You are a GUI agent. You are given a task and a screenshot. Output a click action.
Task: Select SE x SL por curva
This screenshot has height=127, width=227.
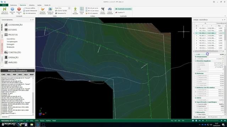[92, 8]
